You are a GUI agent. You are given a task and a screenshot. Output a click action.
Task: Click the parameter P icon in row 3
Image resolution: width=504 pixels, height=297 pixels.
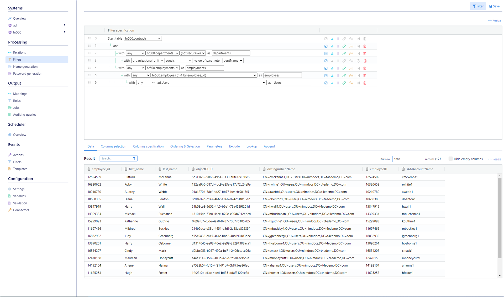coord(358,61)
